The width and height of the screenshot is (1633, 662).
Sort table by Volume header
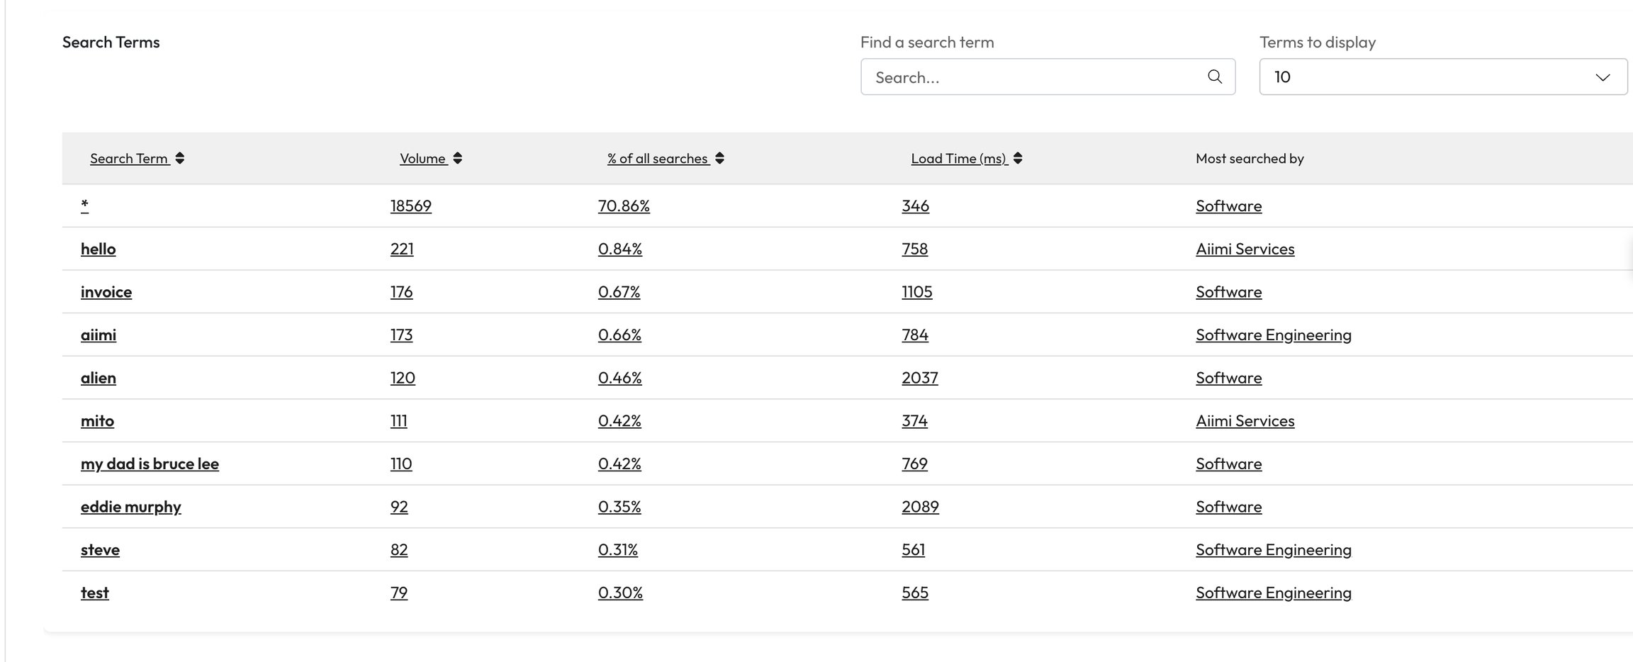[x=422, y=158]
